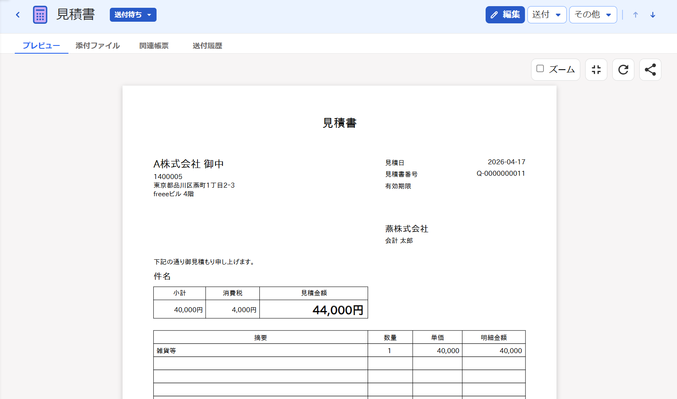
Task: Click the 44,000円 estimate total
Action: click(x=338, y=310)
